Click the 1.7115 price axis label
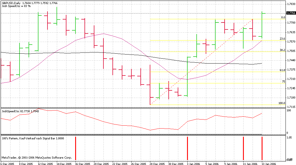 click(x=291, y=107)
